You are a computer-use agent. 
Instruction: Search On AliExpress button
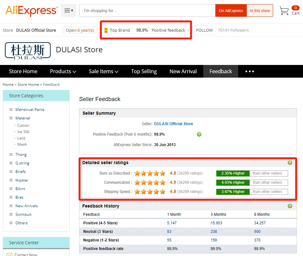pos(231,10)
